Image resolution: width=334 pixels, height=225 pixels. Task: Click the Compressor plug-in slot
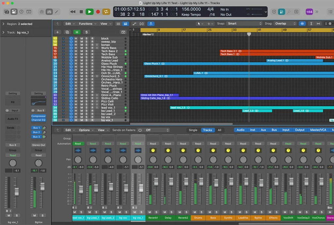pos(38,116)
